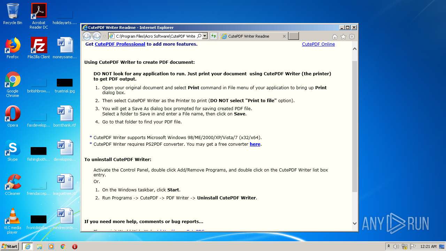This screenshot has width=446, height=251.
Task: Select the FileZilla Client desktop shortcut
Action: coord(39,48)
